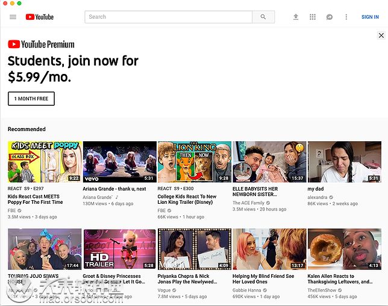Viewport: 388px width, 306px height.
Task: Open title Priyanka Chopra & Nick Jonas Newlywed
Action: click(187, 279)
